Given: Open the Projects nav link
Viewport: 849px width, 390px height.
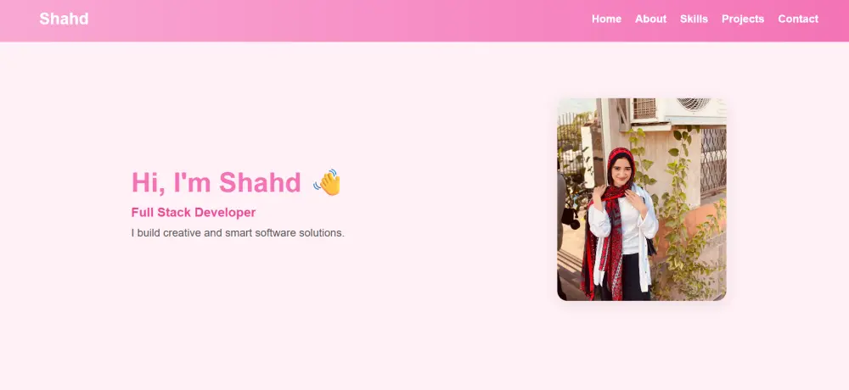Looking at the screenshot, I should 743,19.
